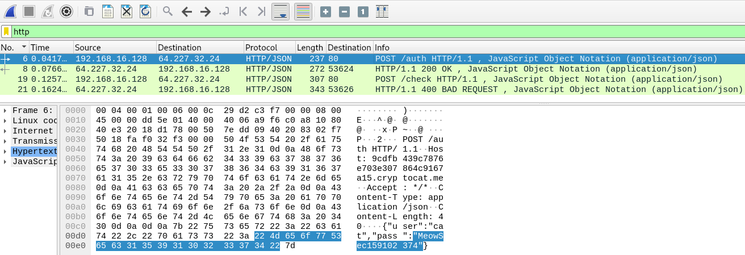Sort by the Time column header

pos(51,48)
